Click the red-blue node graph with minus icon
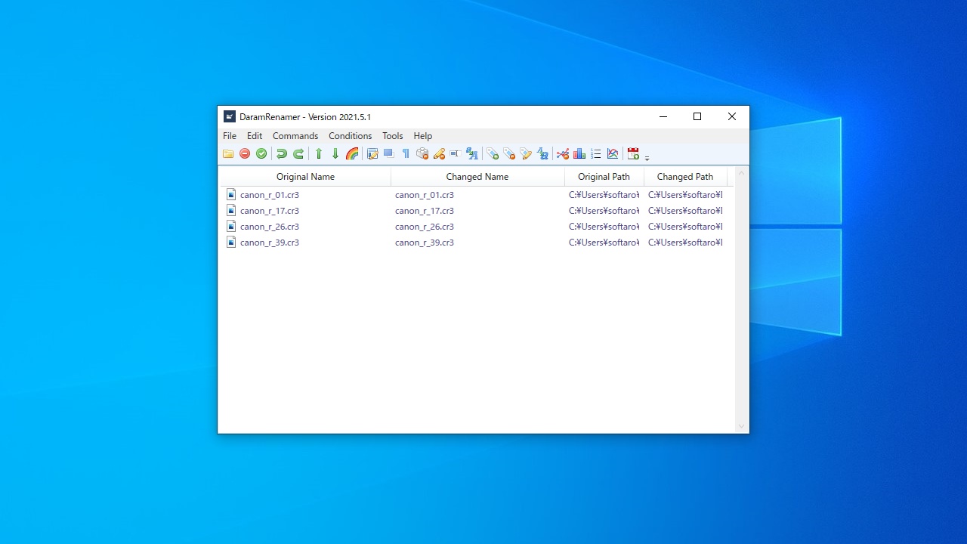The height and width of the screenshot is (544, 967). coord(563,154)
